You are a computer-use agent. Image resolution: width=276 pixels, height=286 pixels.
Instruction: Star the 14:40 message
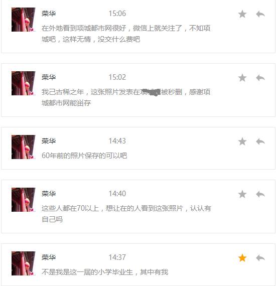[x=242, y=194]
